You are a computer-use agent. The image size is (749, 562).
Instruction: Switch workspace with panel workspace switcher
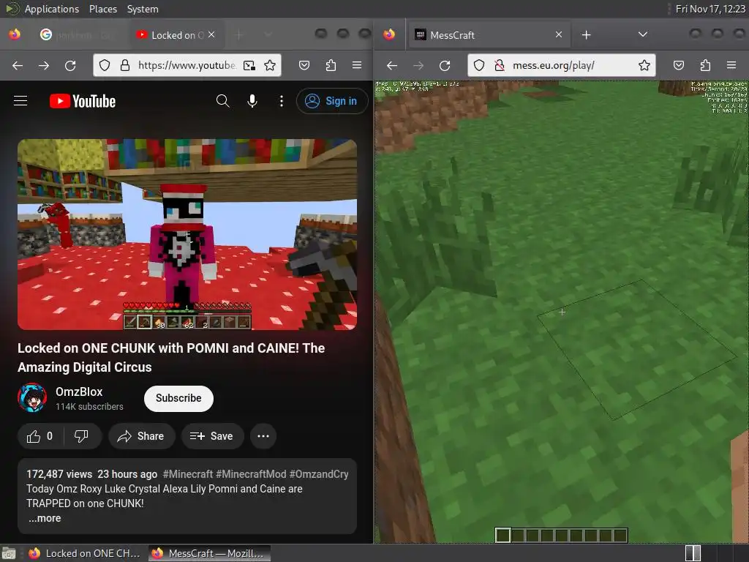[693, 553]
